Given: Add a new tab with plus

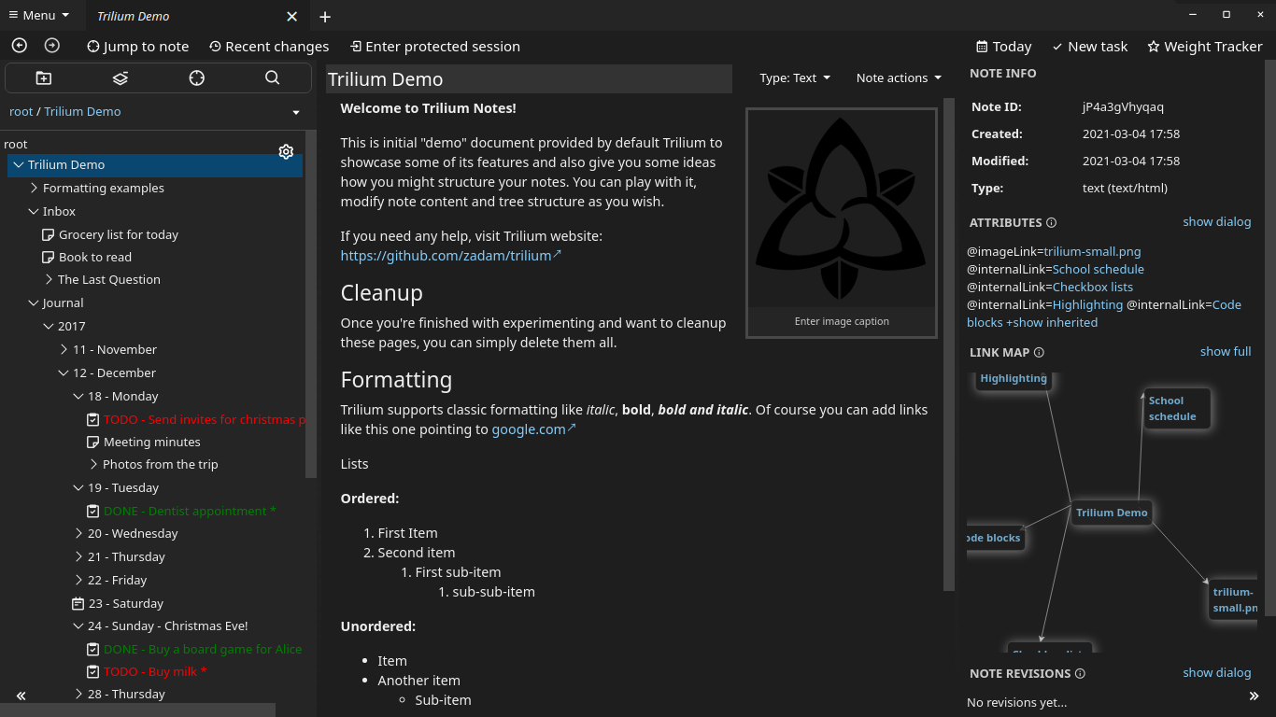Looking at the screenshot, I should pos(325,16).
